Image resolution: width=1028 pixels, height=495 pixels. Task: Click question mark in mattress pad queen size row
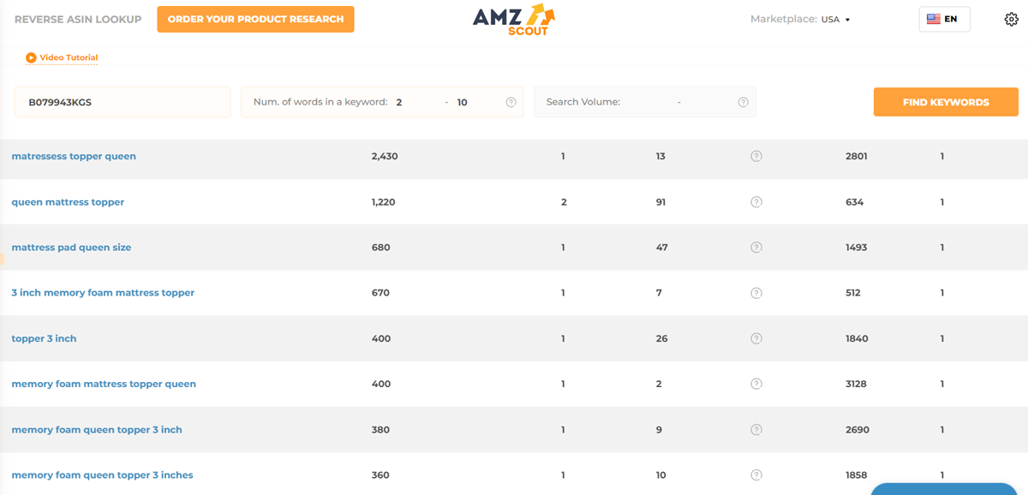click(756, 247)
